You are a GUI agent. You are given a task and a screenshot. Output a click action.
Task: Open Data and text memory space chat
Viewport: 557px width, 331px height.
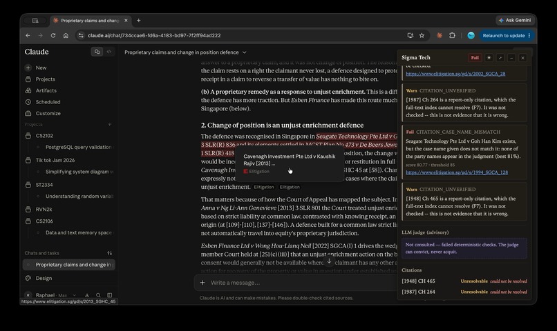point(79,232)
